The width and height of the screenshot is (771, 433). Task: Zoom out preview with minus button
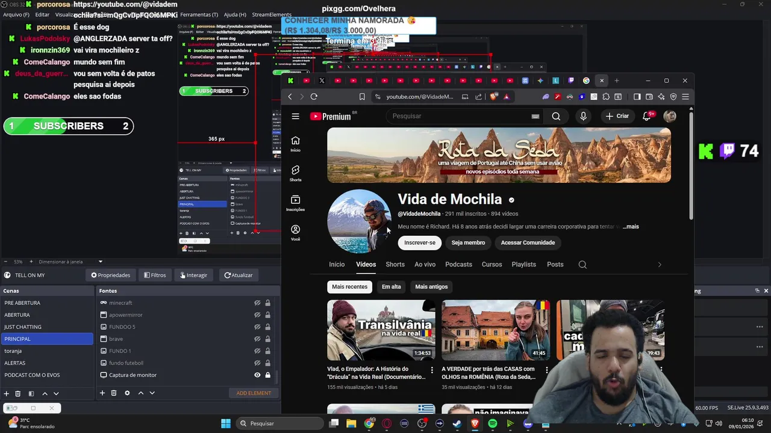(6, 262)
